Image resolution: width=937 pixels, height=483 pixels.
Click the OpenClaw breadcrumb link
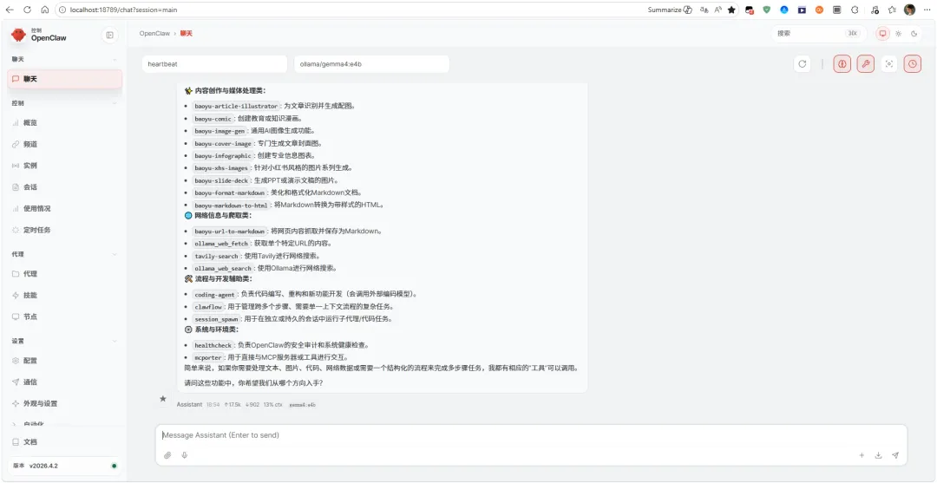click(154, 34)
